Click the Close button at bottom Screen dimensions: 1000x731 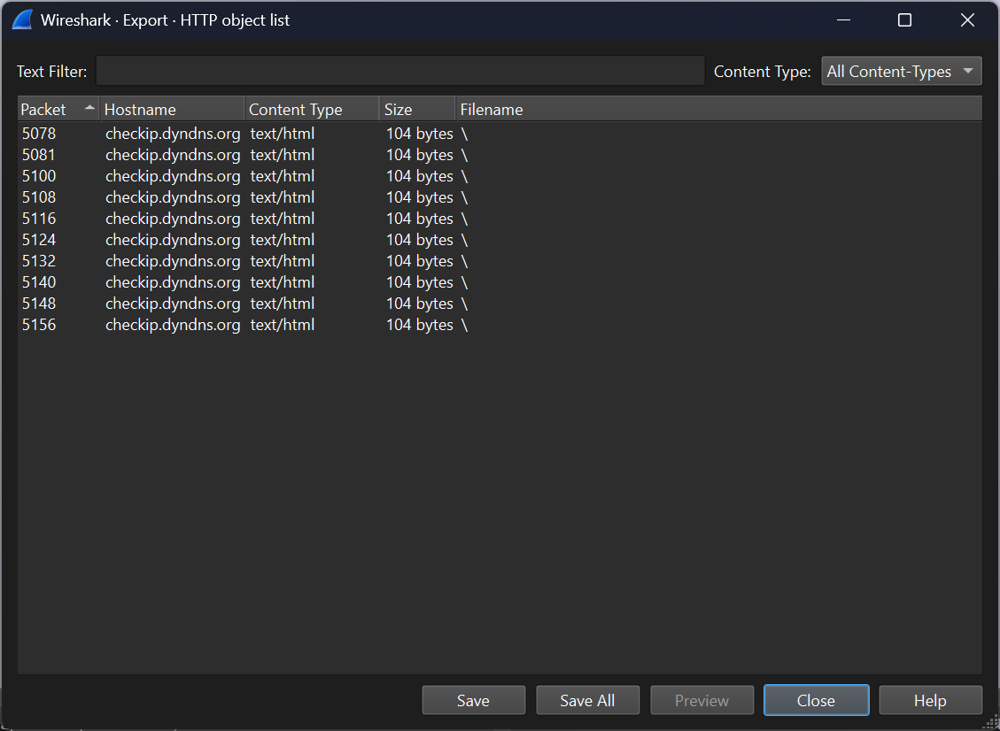816,700
